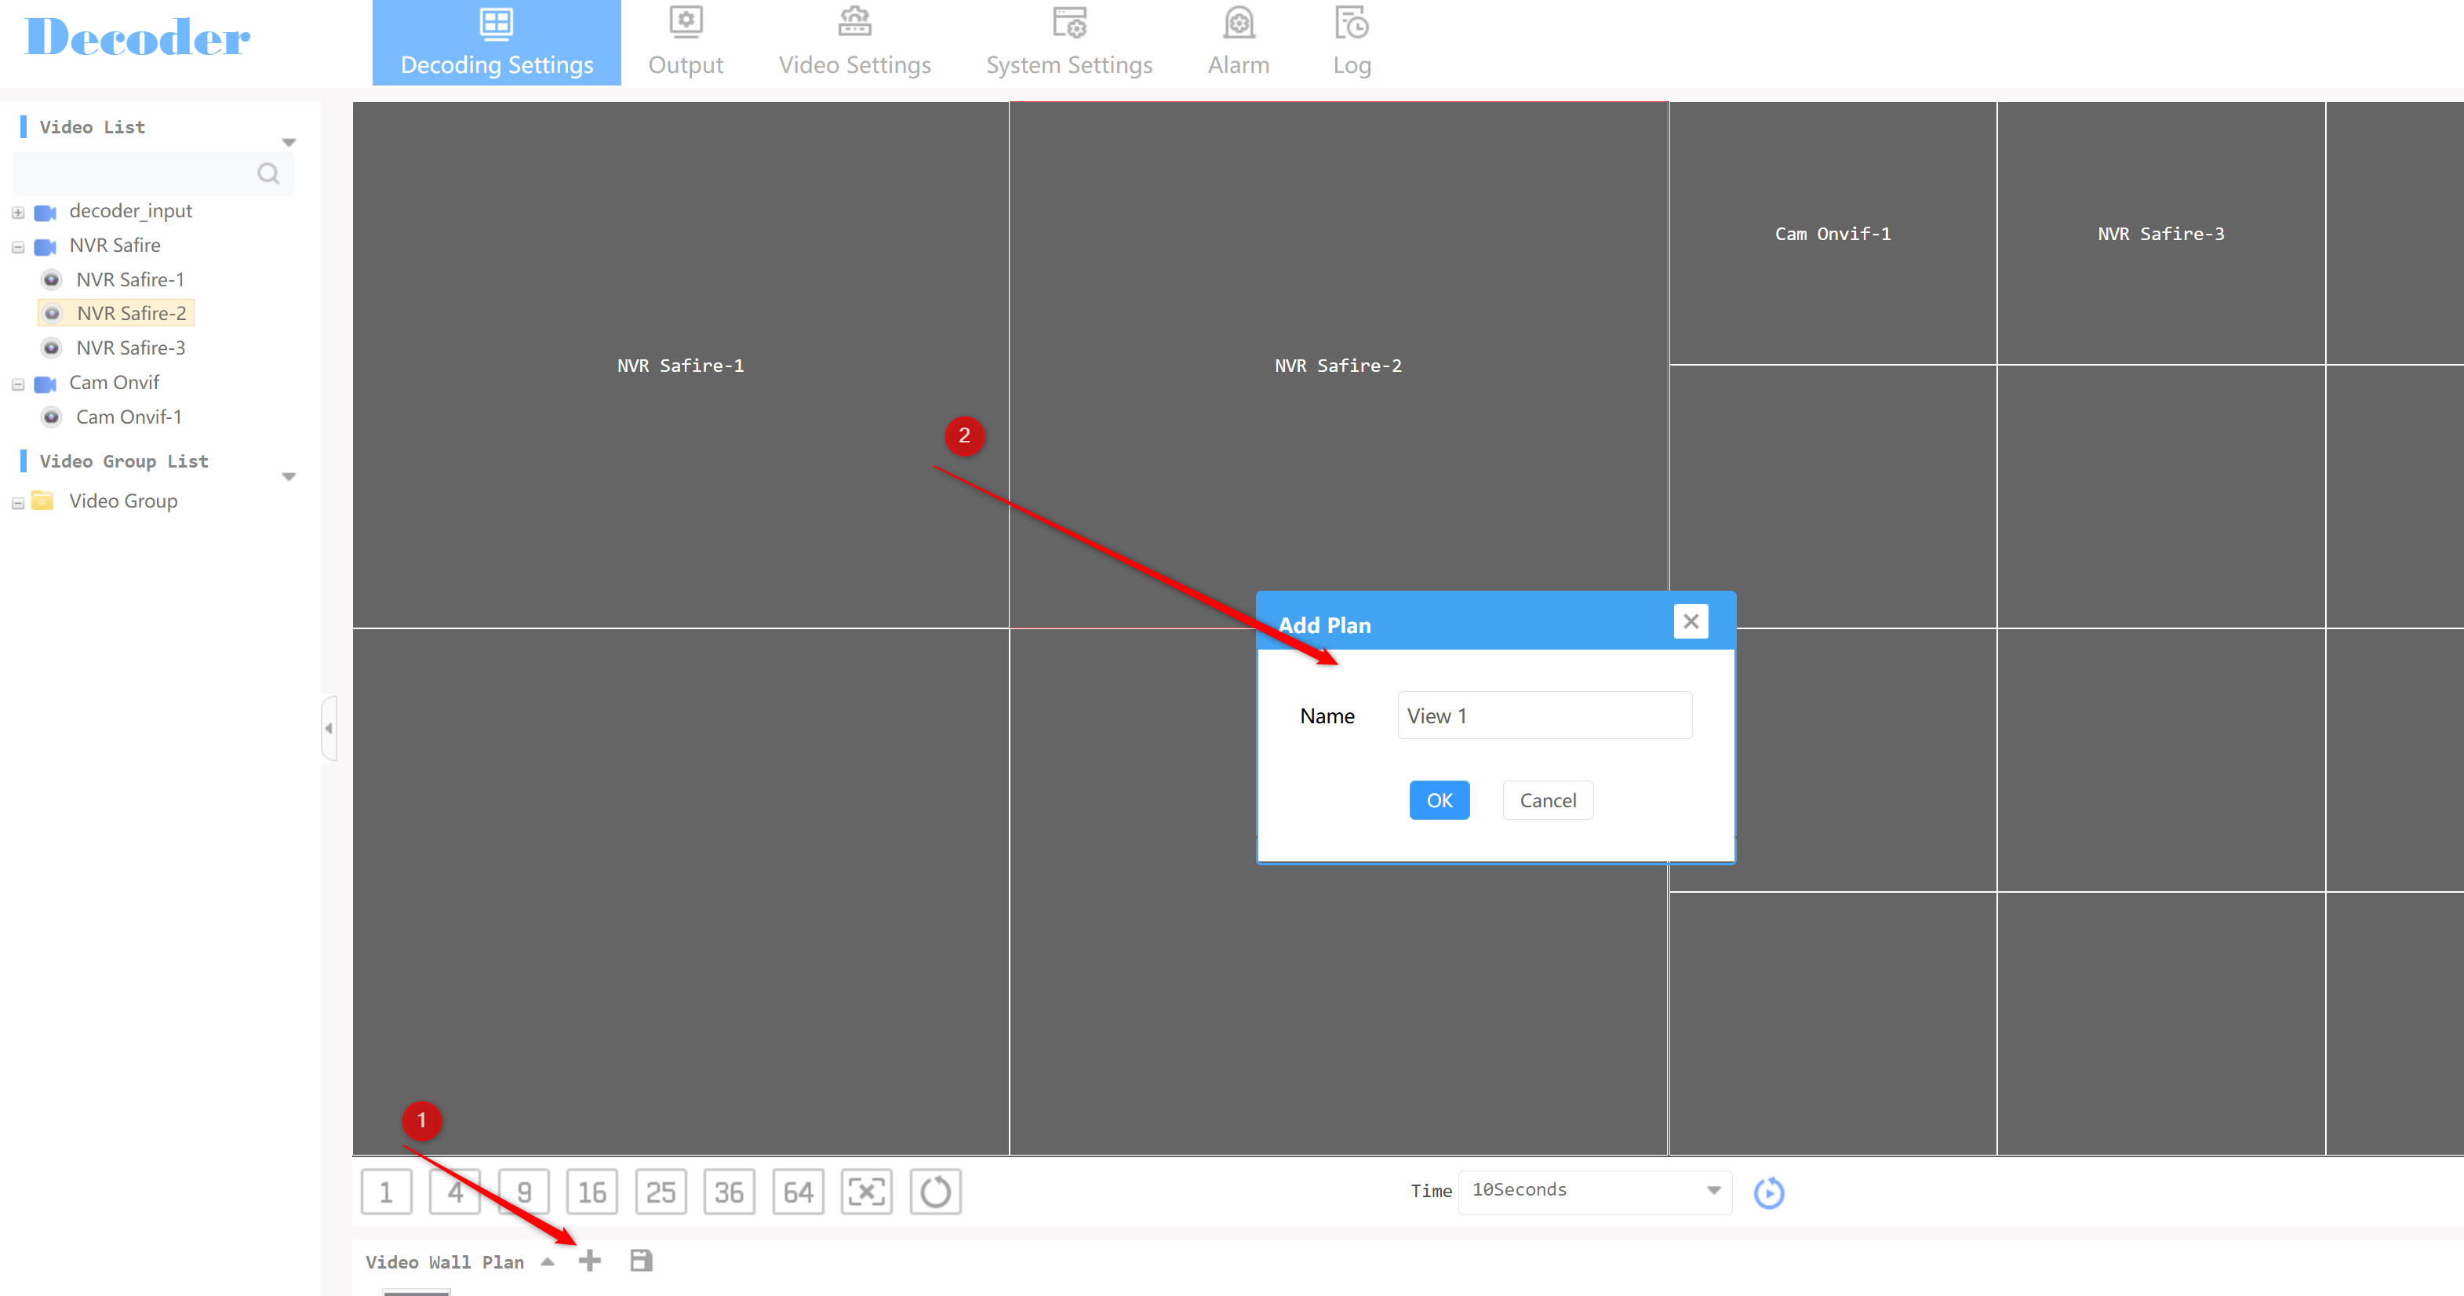Click the refresh circular arrow icon

[936, 1192]
